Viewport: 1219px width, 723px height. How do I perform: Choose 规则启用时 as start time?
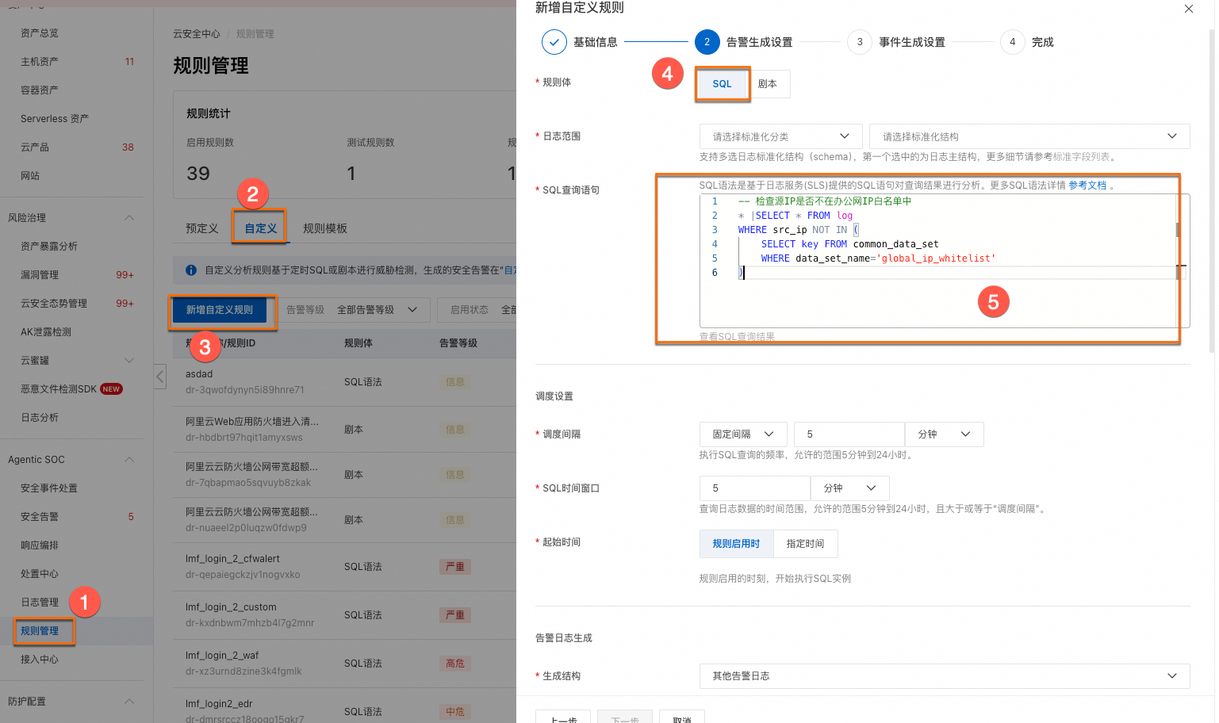pyautogui.click(x=737, y=544)
